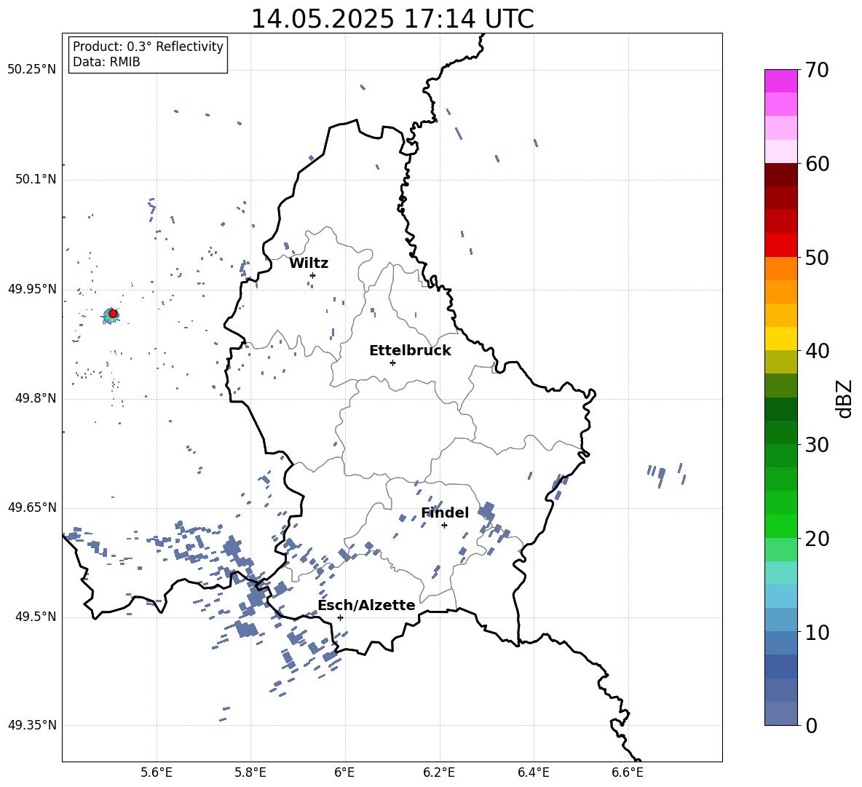This screenshot has width=862, height=787.
Task: Click the title 14.05.2025 17:14 UTC
Action: point(392,19)
